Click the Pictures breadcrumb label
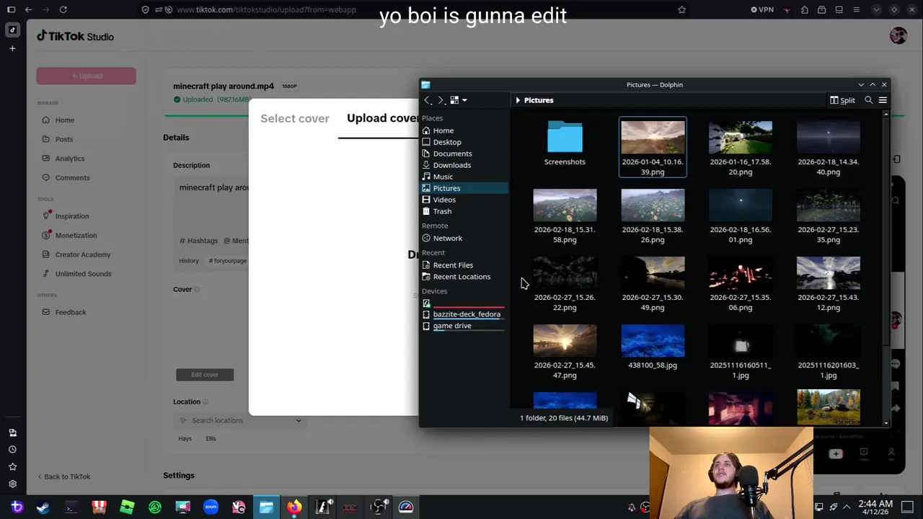Viewport: 923px width, 519px height. coord(539,100)
